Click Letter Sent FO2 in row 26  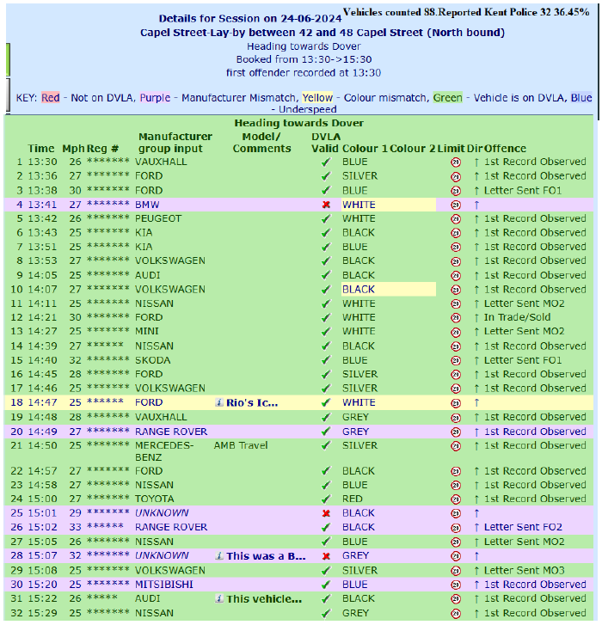click(x=523, y=527)
